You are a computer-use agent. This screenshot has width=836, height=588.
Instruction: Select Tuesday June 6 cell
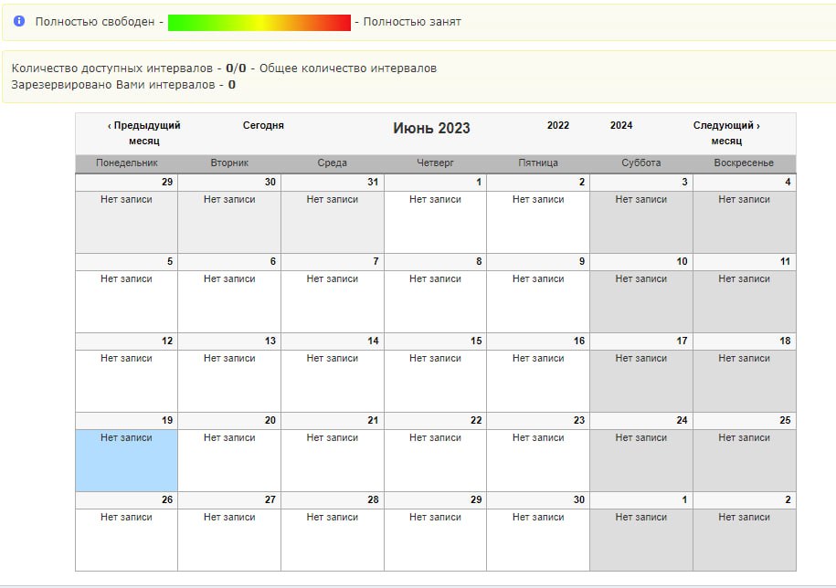pyautogui.click(x=229, y=300)
